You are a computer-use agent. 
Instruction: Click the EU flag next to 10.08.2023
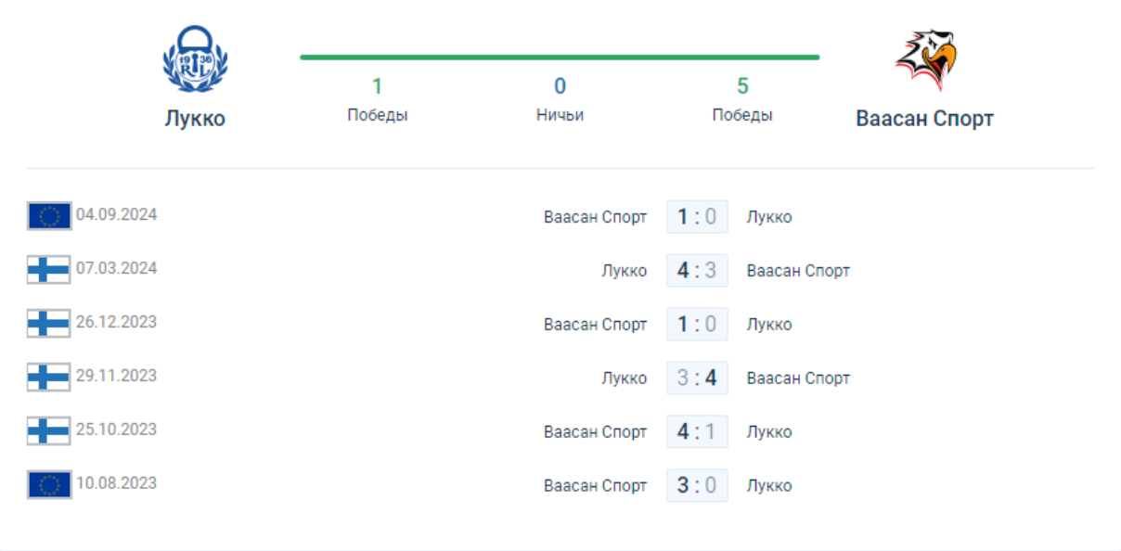tap(49, 485)
